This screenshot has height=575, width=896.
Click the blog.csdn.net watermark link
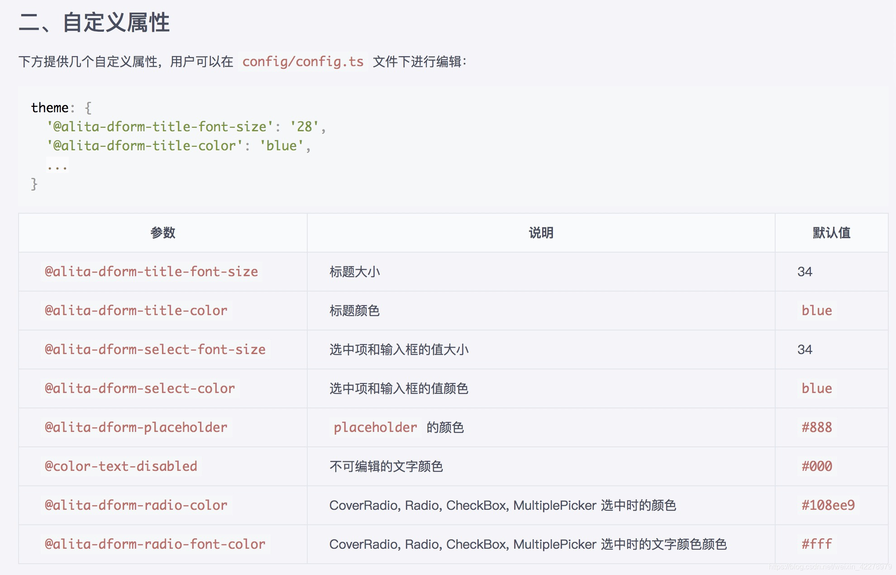coord(830,567)
